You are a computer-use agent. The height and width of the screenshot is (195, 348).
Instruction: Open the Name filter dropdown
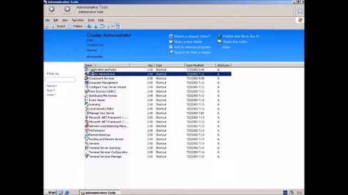pos(52,86)
